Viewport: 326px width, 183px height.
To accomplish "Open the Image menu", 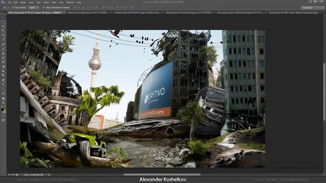I will pyautogui.click(x=23, y=2).
